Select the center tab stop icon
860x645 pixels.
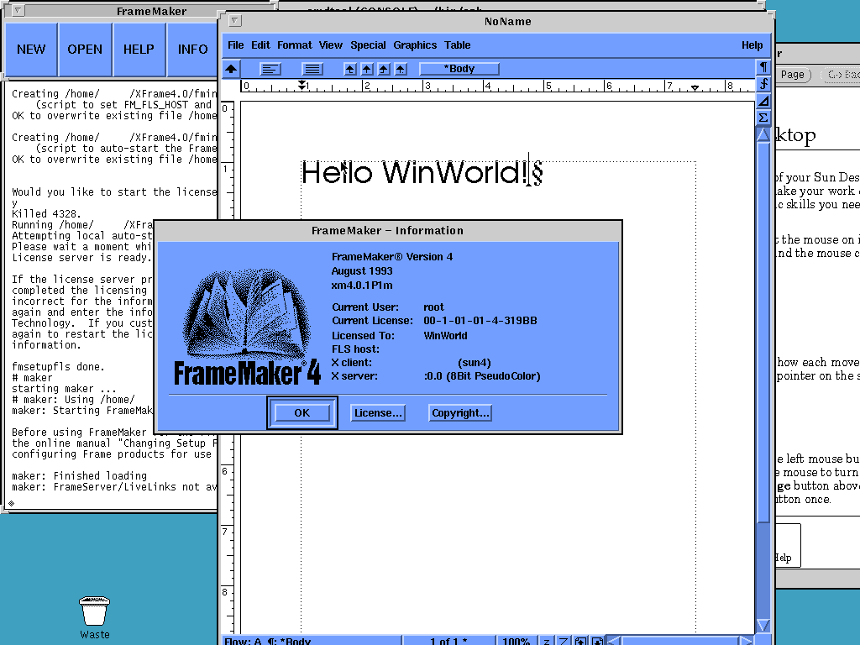pos(367,69)
